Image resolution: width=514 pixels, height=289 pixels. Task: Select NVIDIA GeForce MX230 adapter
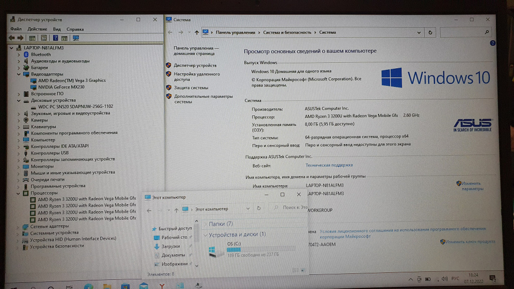click(x=61, y=87)
